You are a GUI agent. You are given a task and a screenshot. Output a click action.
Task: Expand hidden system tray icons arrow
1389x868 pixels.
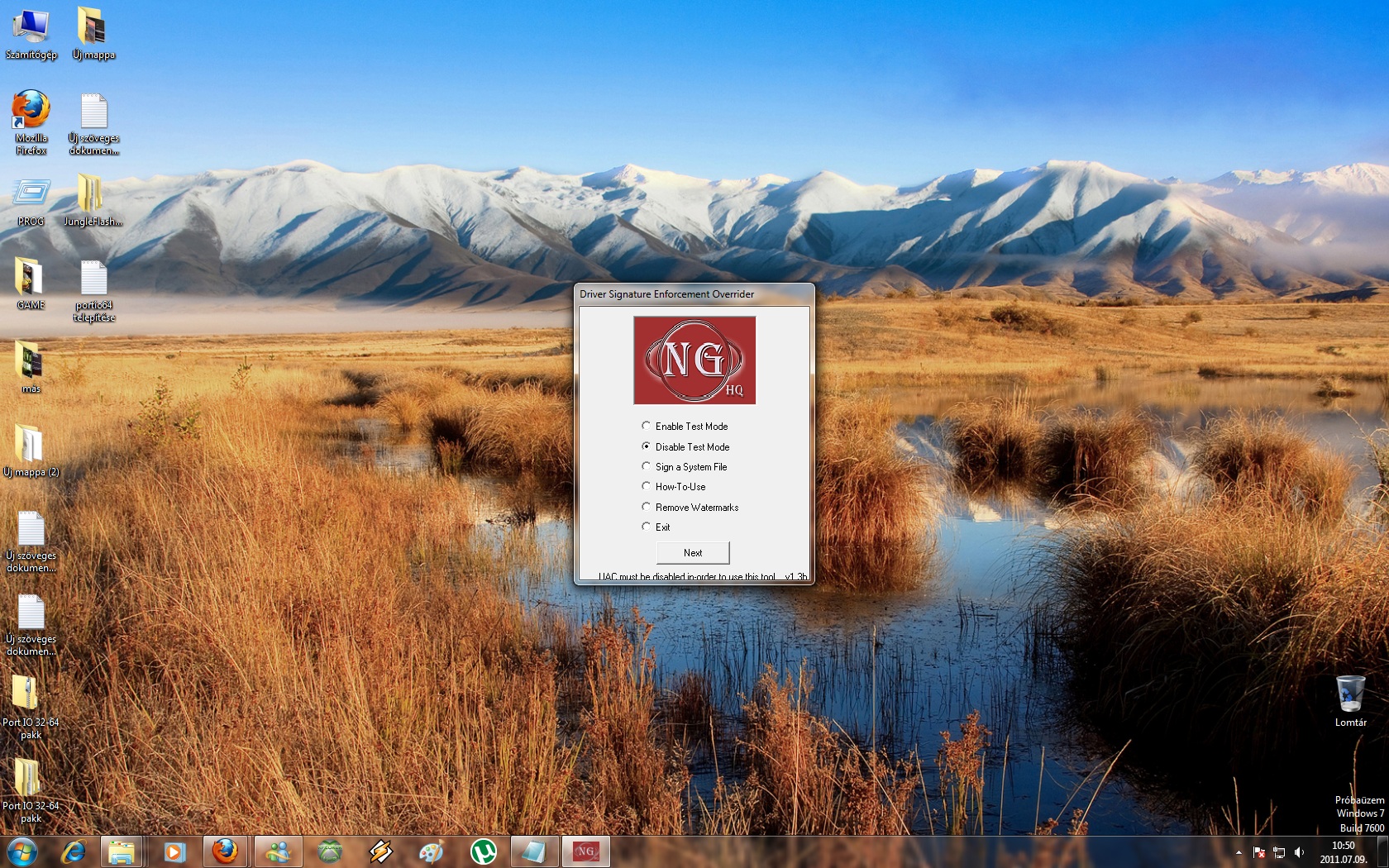click(1239, 852)
